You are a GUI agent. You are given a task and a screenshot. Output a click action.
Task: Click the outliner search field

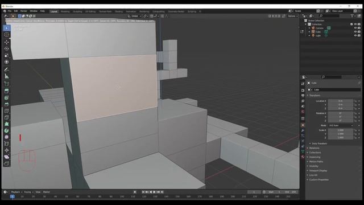pyautogui.click(x=329, y=16)
